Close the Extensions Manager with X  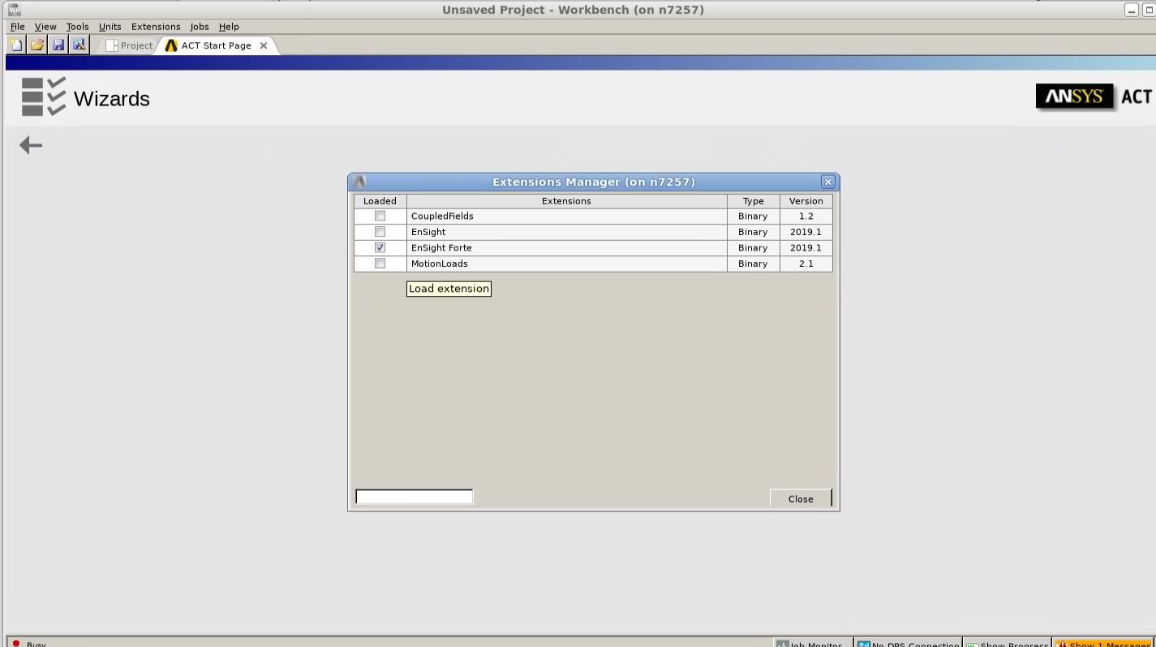[827, 182]
